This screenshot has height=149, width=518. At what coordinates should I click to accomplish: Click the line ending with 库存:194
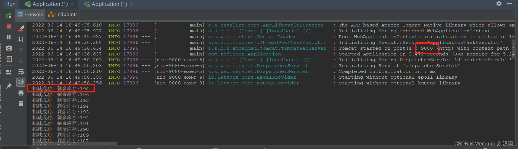click(60, 106)
